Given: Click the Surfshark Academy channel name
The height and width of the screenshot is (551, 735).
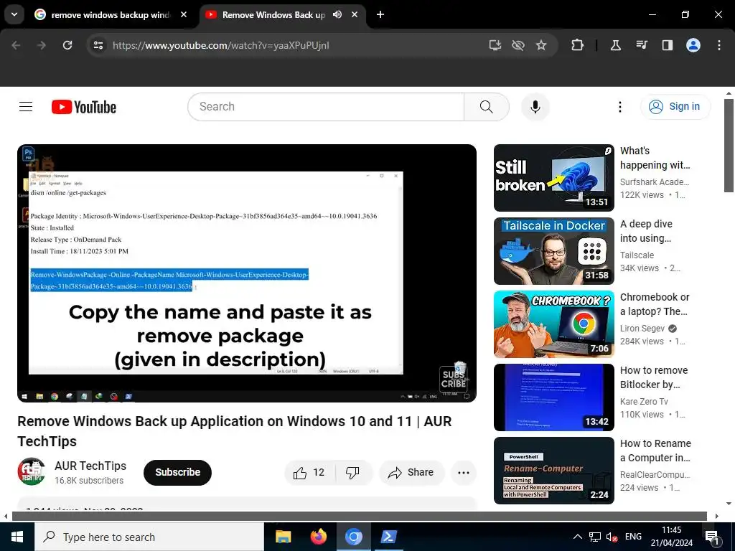Looking at the screenshot, I should click(655, 182).
